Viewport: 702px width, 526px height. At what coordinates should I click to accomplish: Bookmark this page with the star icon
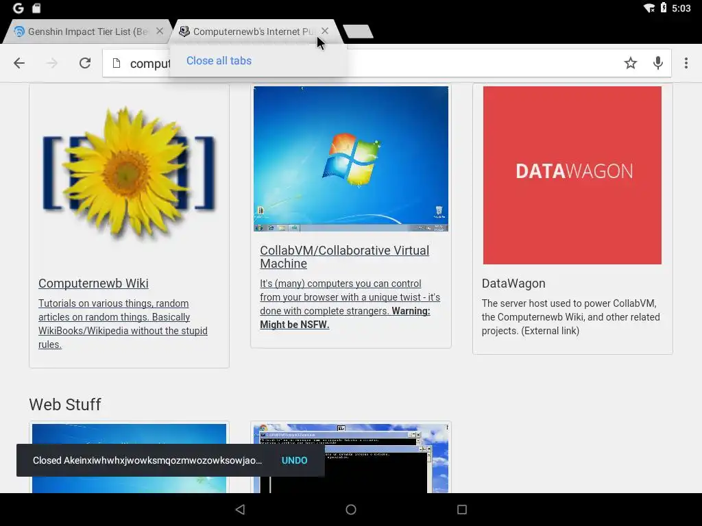tap(631, 63)
